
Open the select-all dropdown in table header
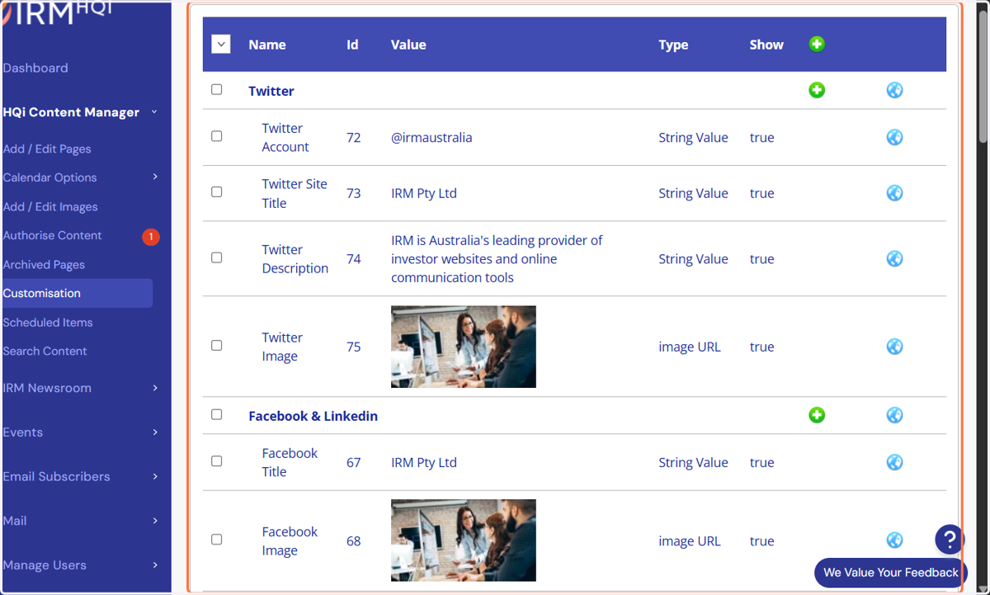pyautogui.click(x=221, y=45)
